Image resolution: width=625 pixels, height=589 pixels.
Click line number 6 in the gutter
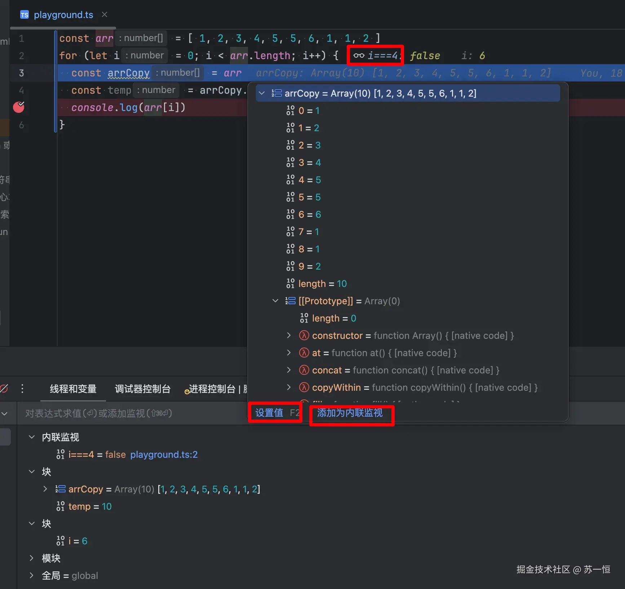[x=22, y=125]
